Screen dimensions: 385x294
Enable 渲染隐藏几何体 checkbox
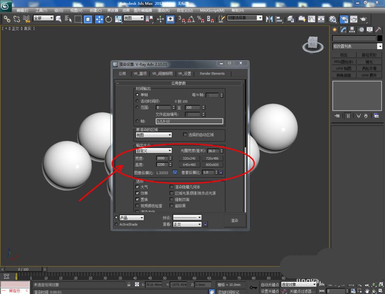click(x=172, y=187)
